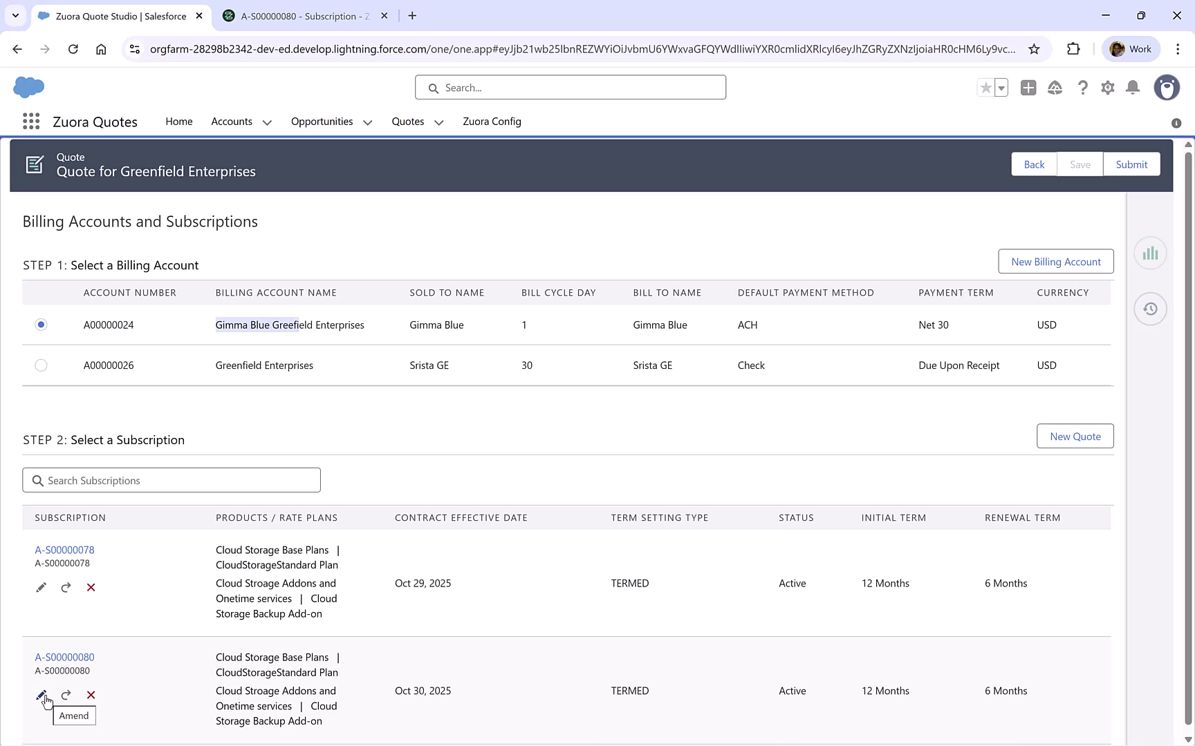Screen dimensions: 1195x746
Task: Click the Renew arrow icon for subscription A-S00000080
Action: point(66,695)
